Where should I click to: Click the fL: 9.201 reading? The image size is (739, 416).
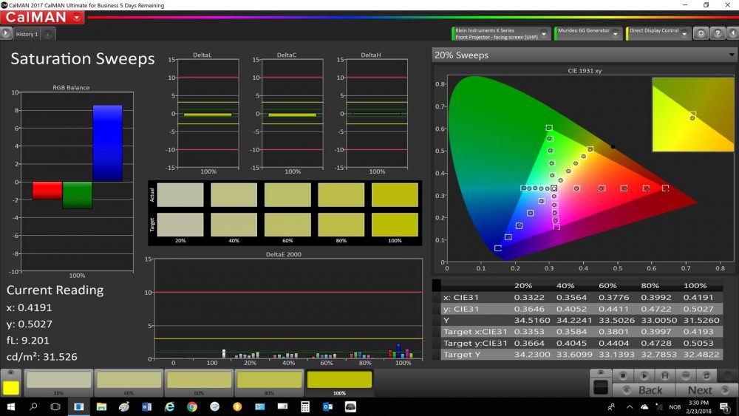click(28, 340)
